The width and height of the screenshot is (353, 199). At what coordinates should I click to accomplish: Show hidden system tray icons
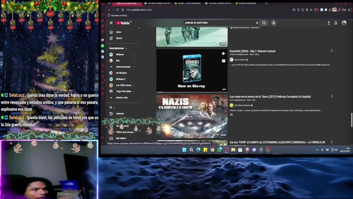317,150
